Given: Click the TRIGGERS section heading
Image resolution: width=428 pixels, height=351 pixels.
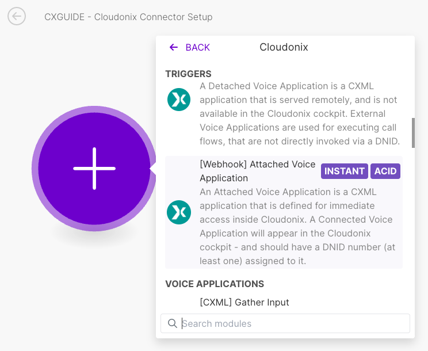Looking at the screenshot, I should tap(188, 74).
